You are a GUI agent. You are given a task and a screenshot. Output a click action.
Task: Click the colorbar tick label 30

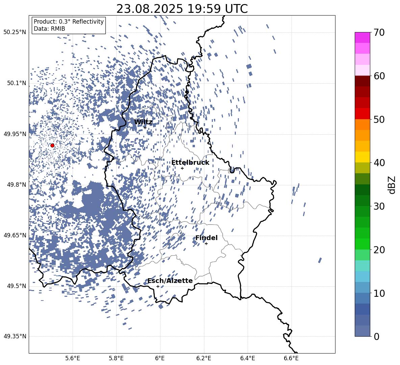click(x=379, y=206)
